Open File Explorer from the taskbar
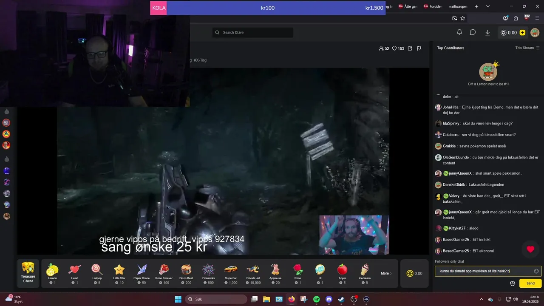Viewport: 544px width, 306px height. coord(266,299)
